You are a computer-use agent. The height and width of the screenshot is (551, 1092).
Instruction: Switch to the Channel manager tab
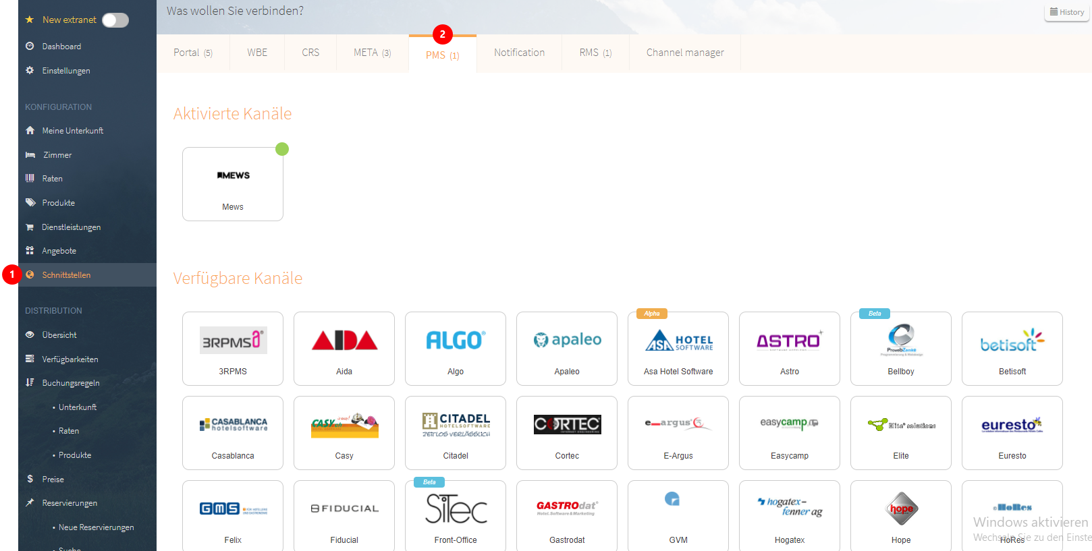(684, 53)
